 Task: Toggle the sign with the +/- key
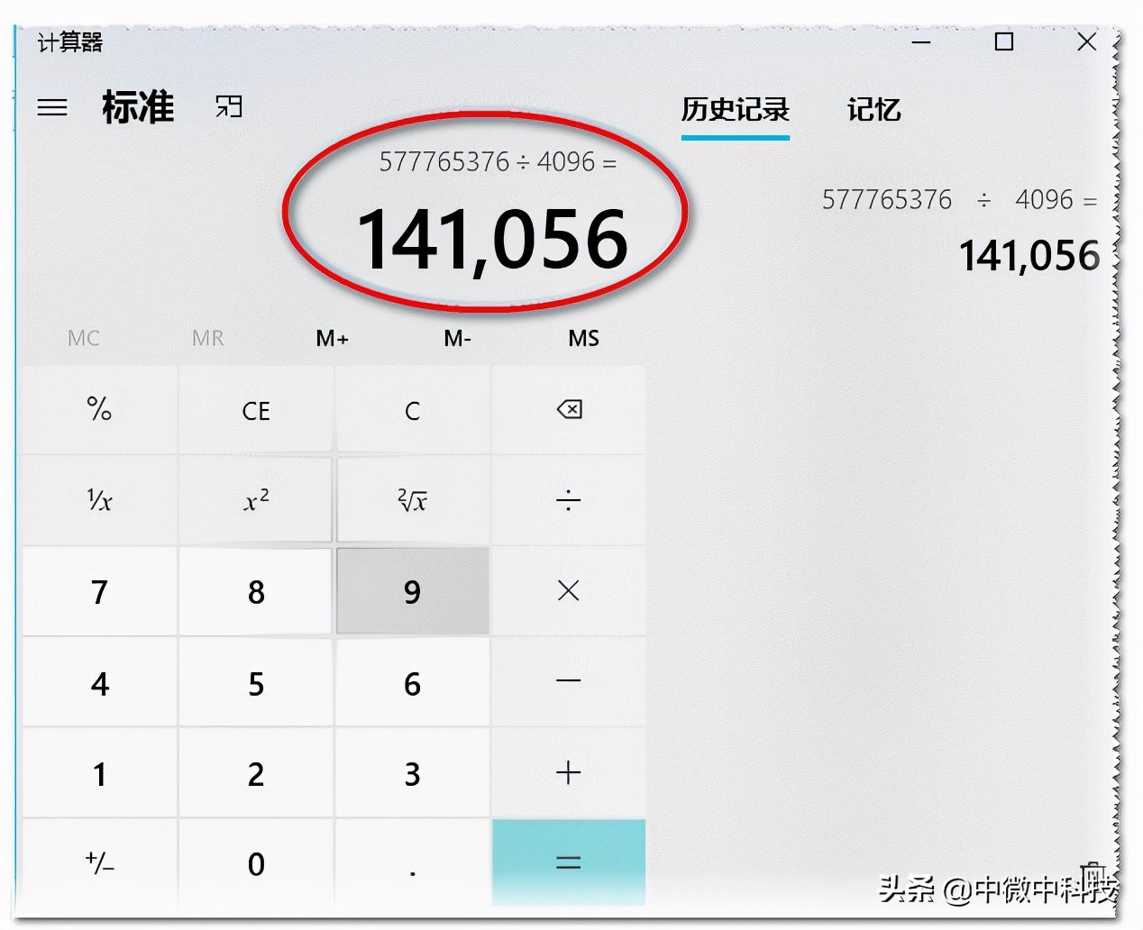pos(99,863)
